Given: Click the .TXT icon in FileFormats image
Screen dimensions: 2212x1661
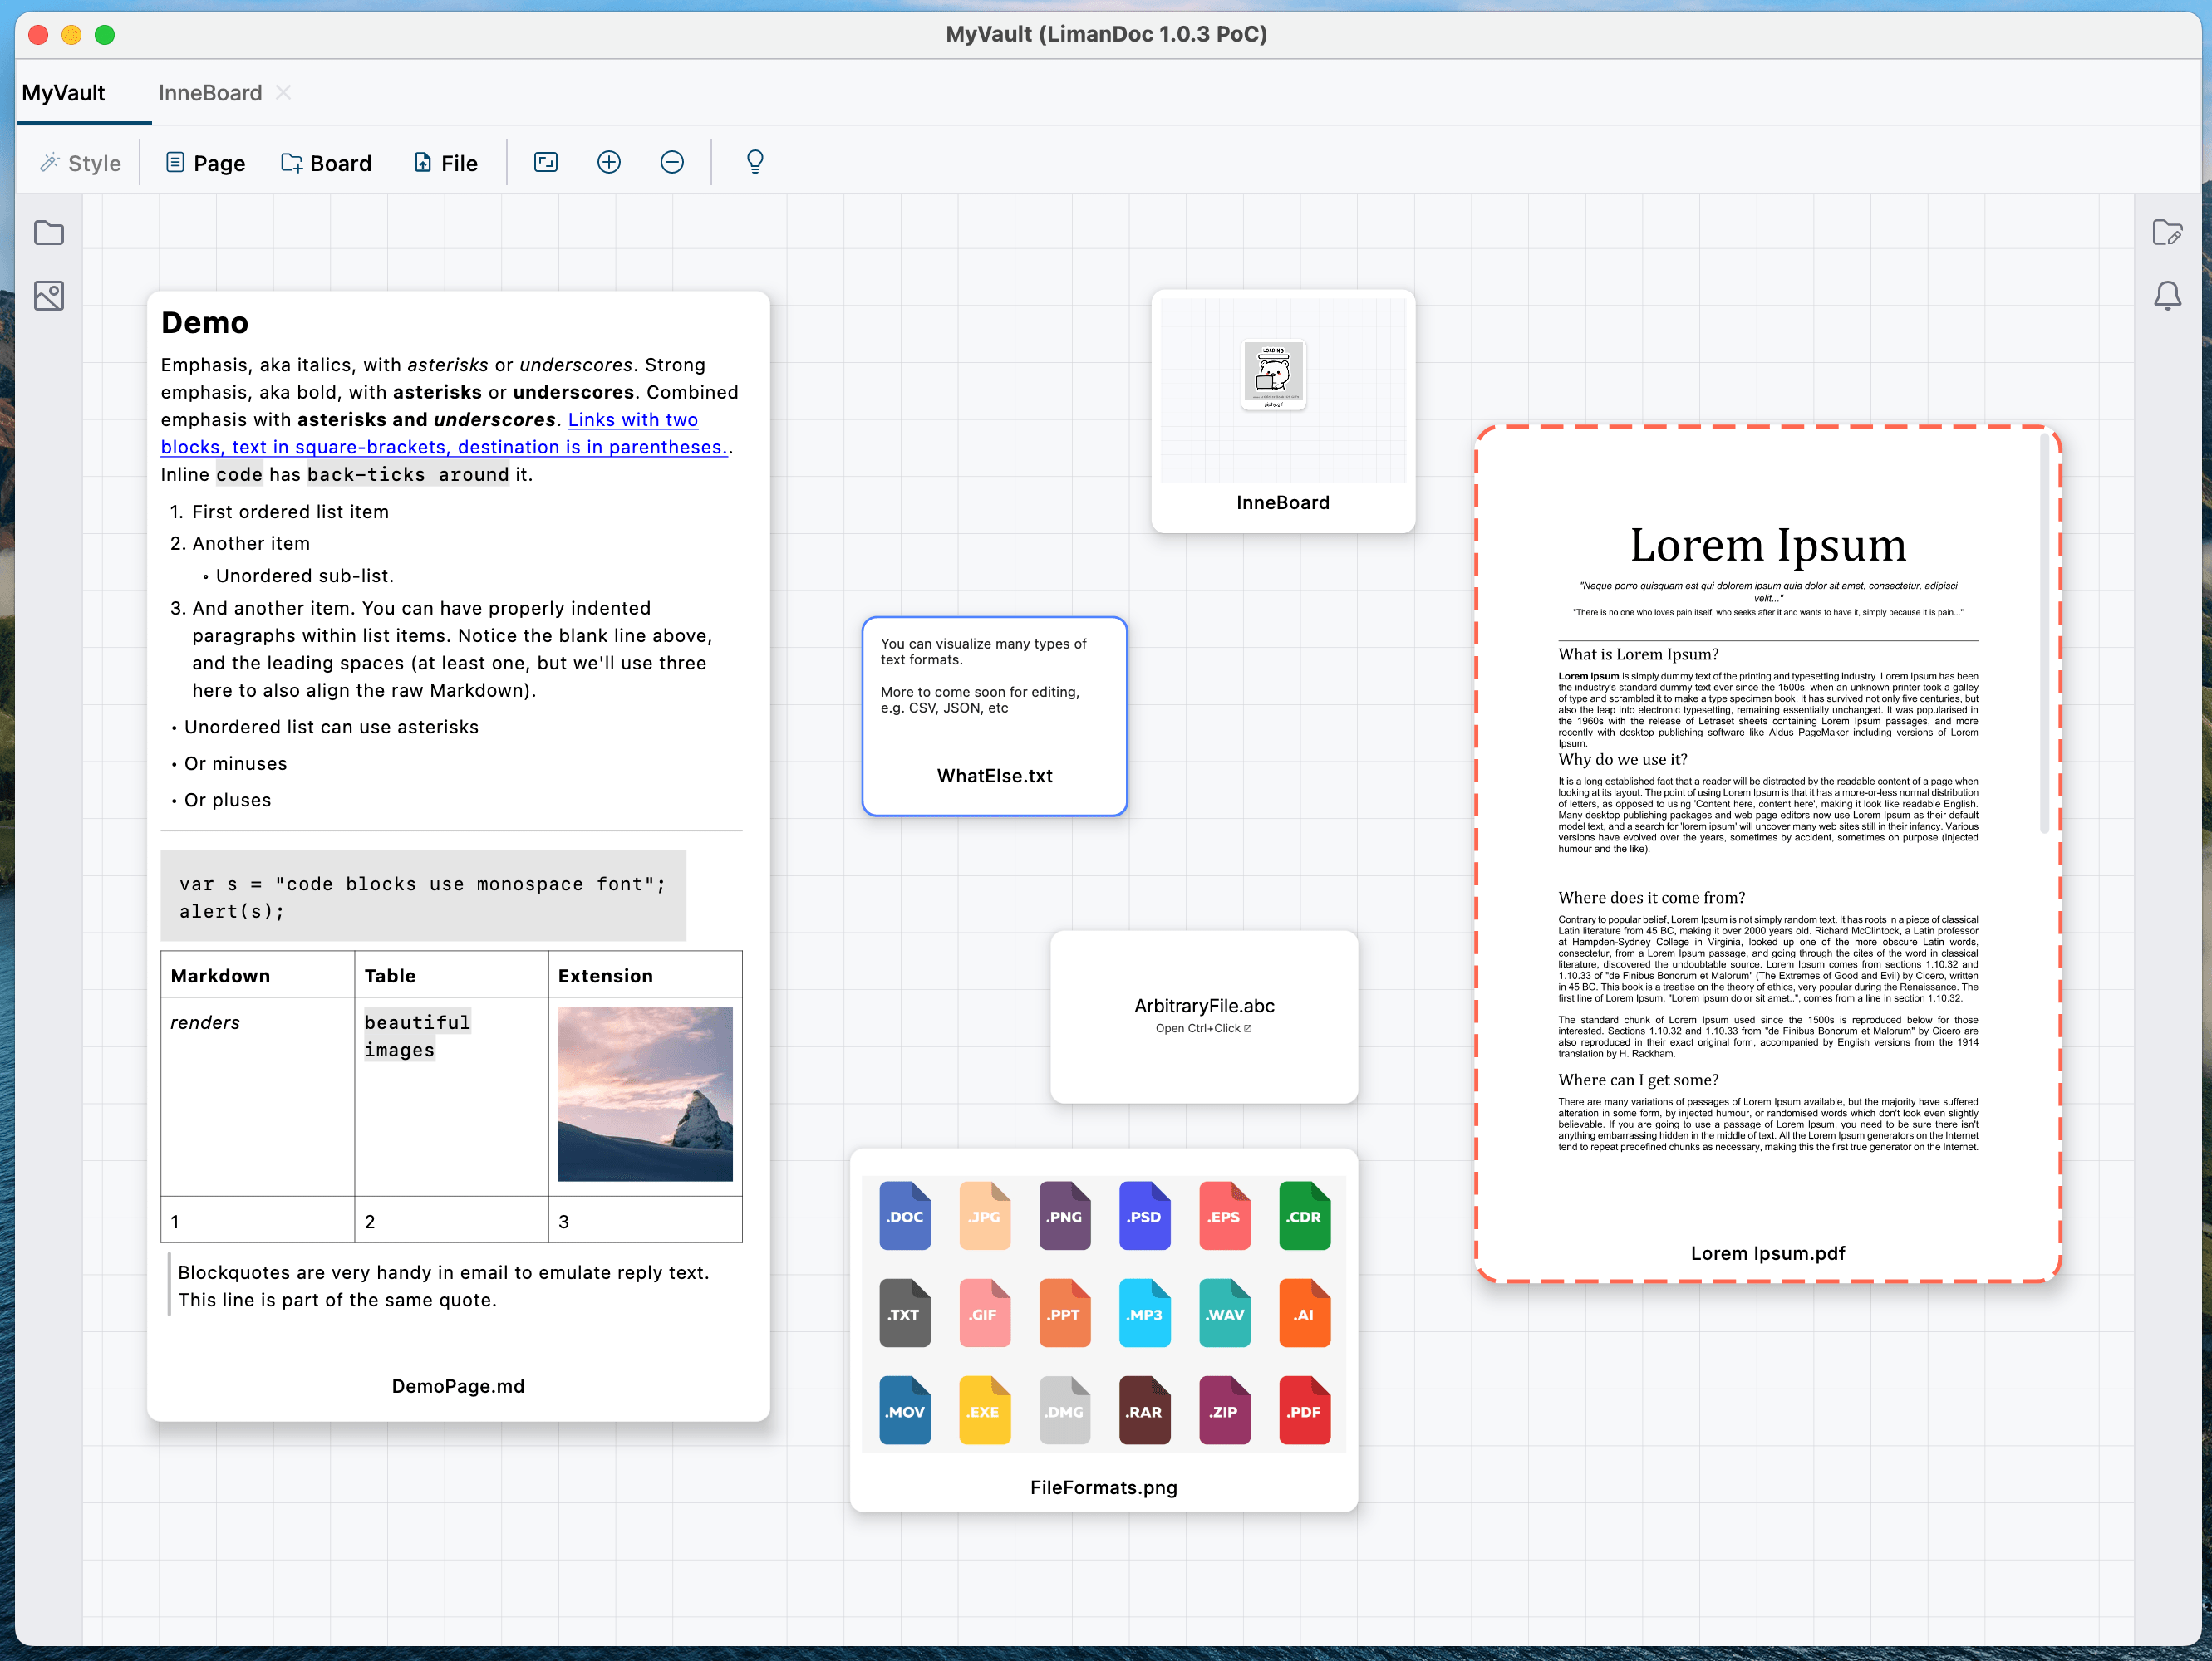Looking at the screenshot, I should [905, 1313].
